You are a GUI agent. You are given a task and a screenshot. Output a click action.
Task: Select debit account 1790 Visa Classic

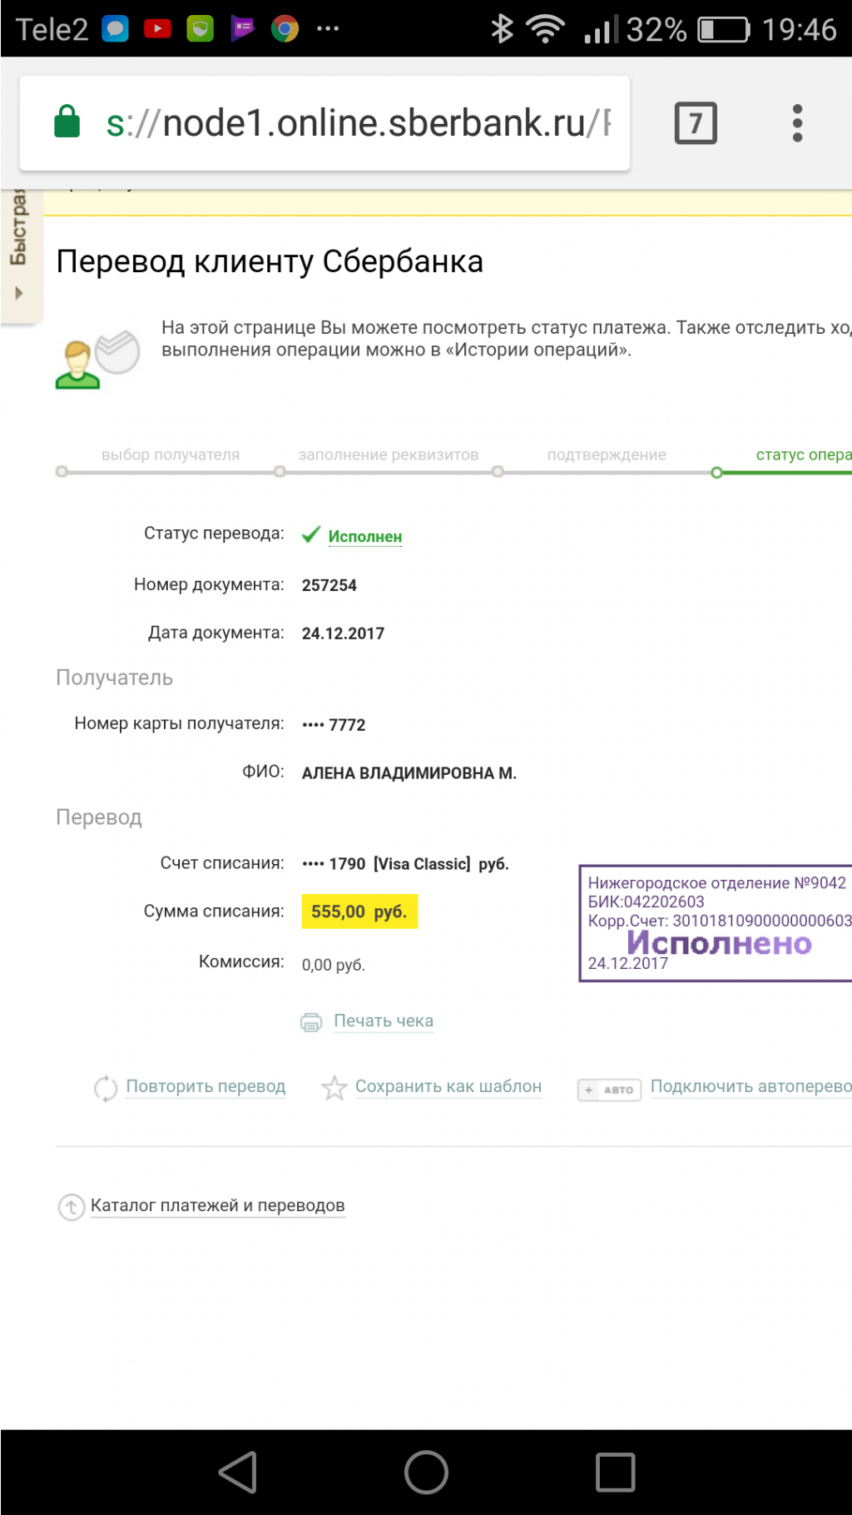(x=405, y=864)
